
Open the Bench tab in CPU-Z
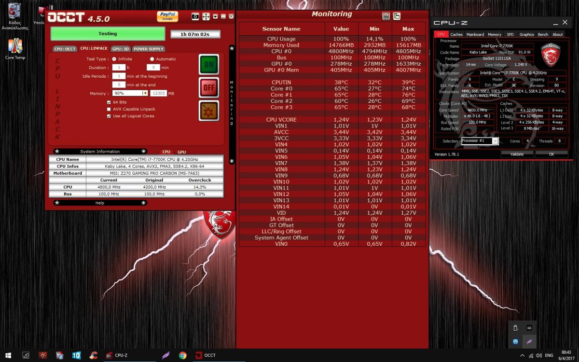[543, 34]
